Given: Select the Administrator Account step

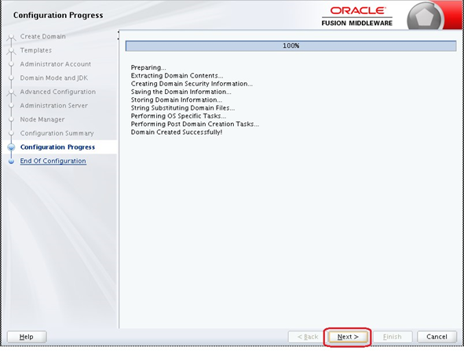Looking at the screenshot, I should click(x=56, y=64).
